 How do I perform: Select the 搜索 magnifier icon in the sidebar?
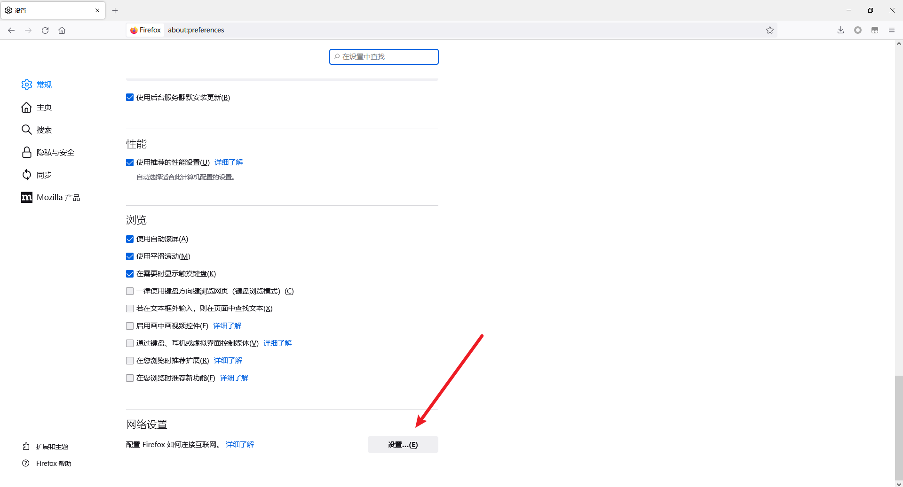coord(27,130)
